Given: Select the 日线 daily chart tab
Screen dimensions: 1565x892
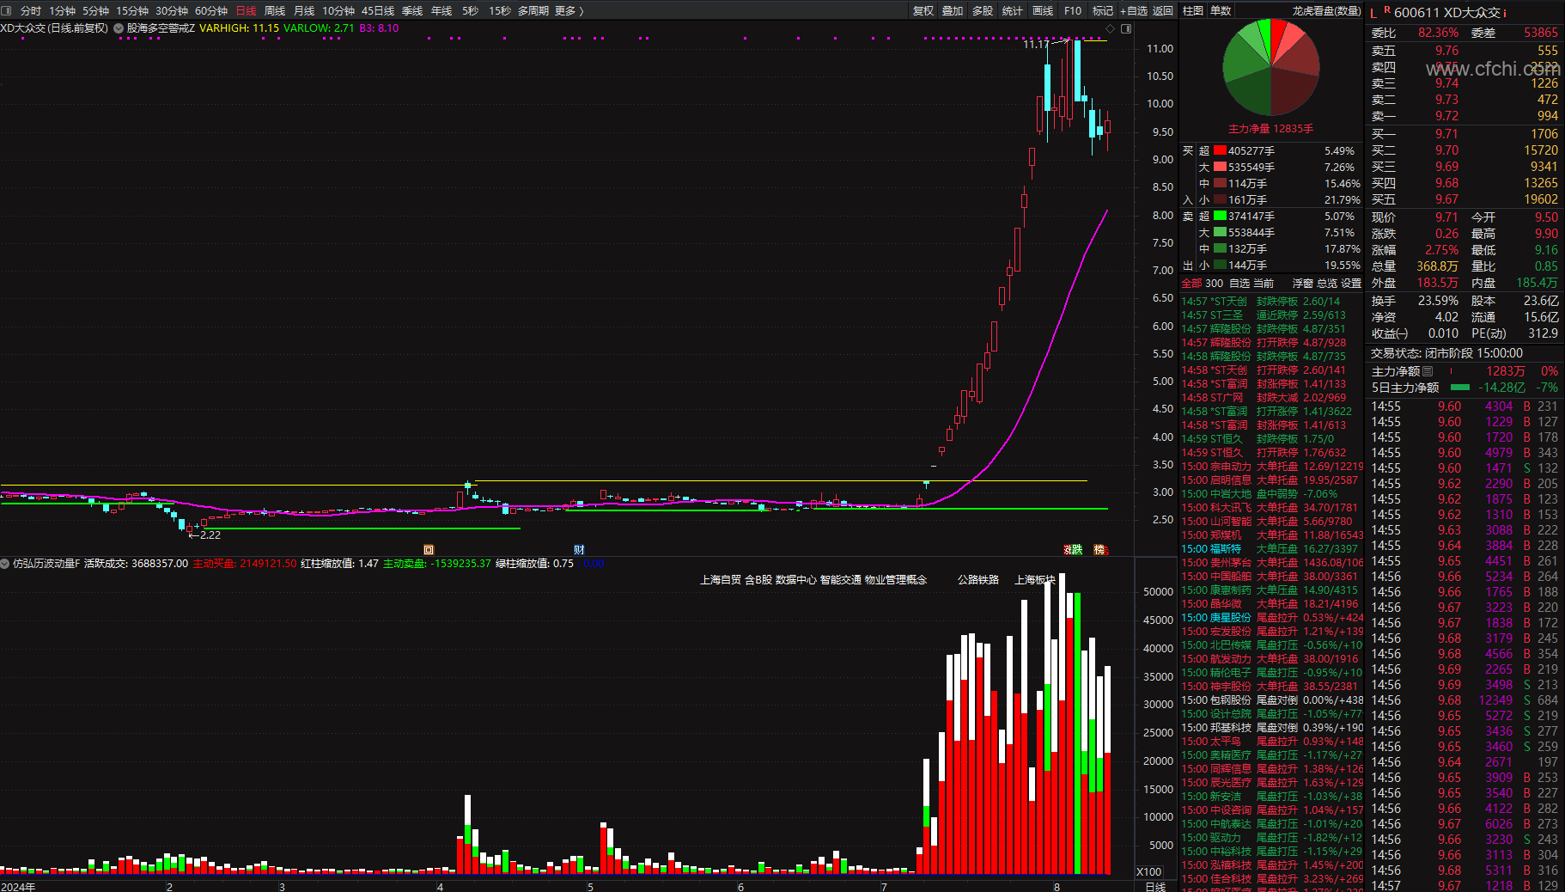Looking at the screenshot, I should (247, 10).
